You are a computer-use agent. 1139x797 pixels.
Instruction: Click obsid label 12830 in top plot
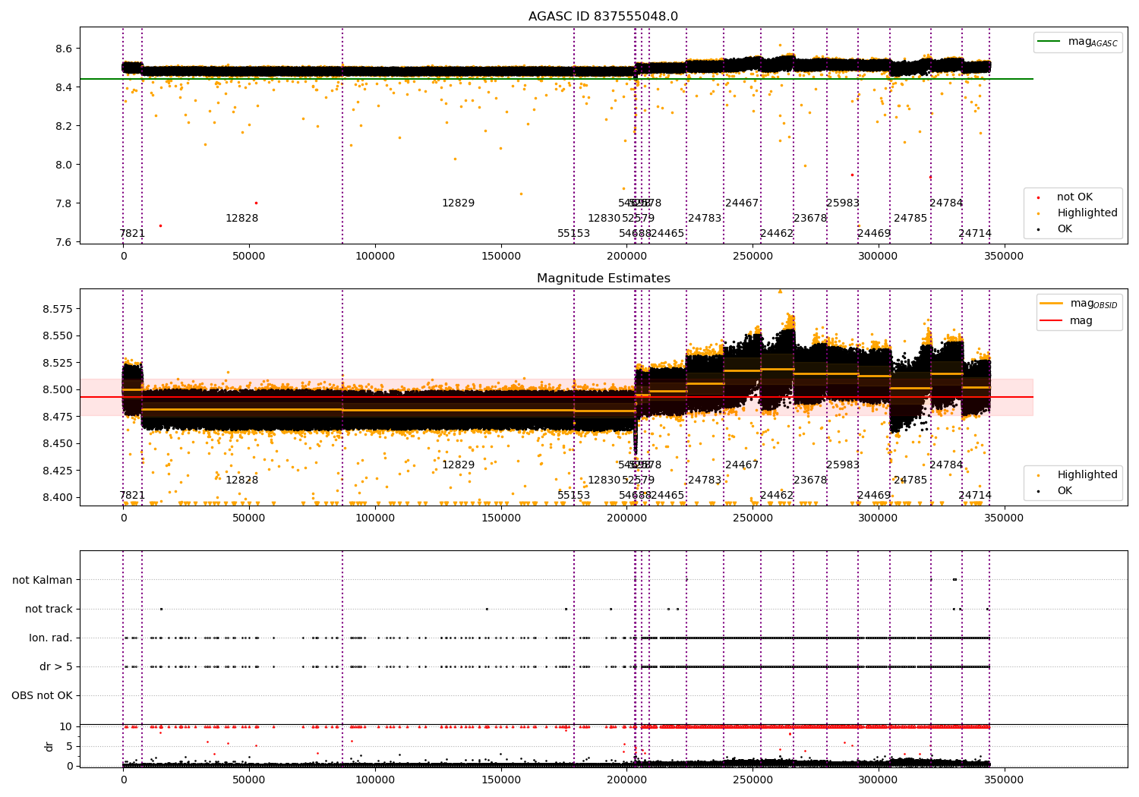click(604, 219)
